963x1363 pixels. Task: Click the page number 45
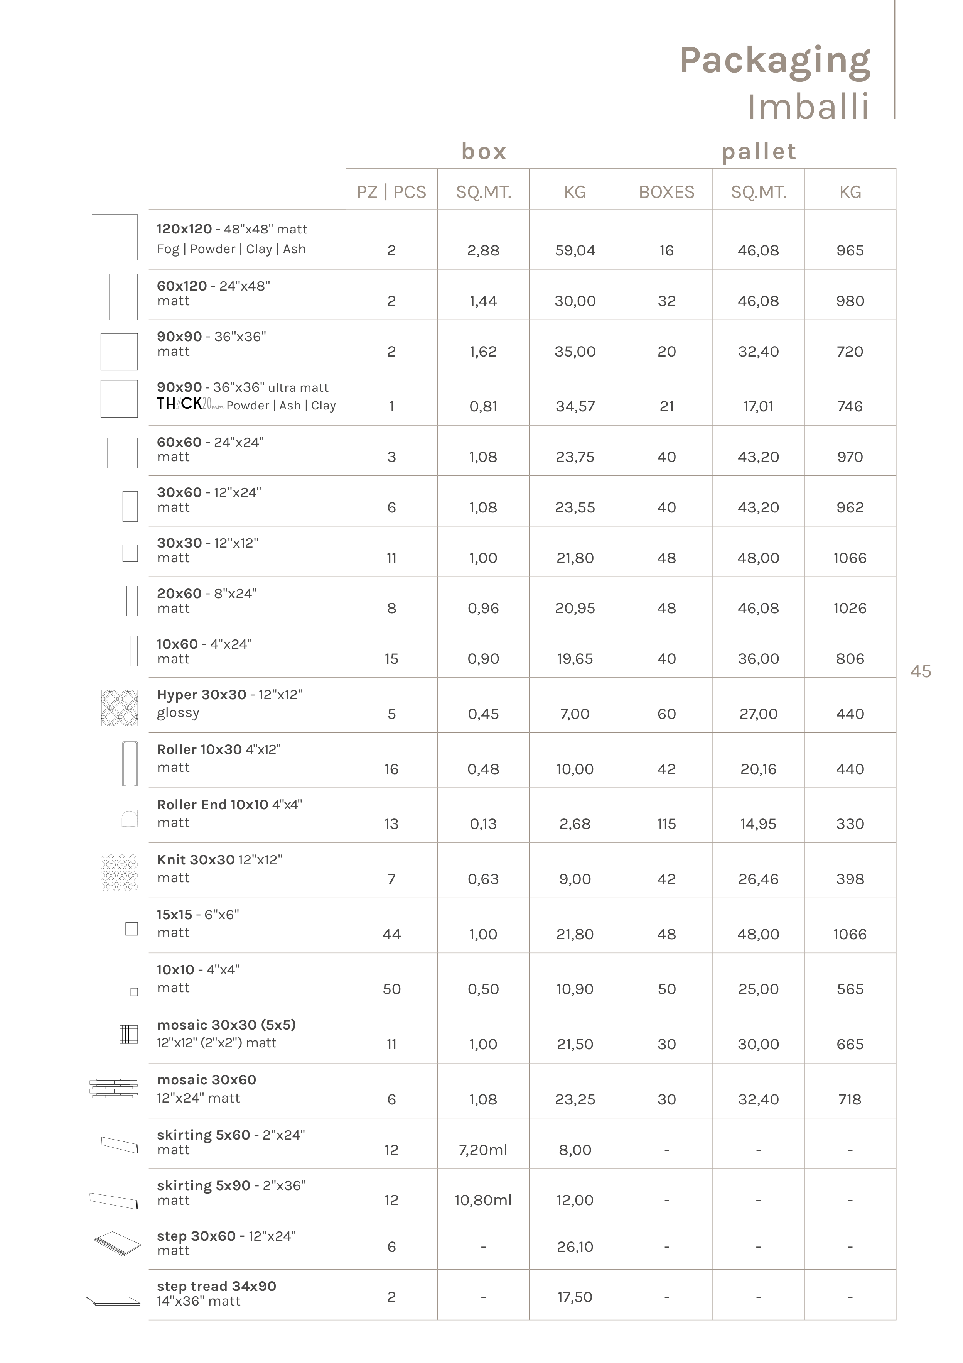[x=920, y=671]
